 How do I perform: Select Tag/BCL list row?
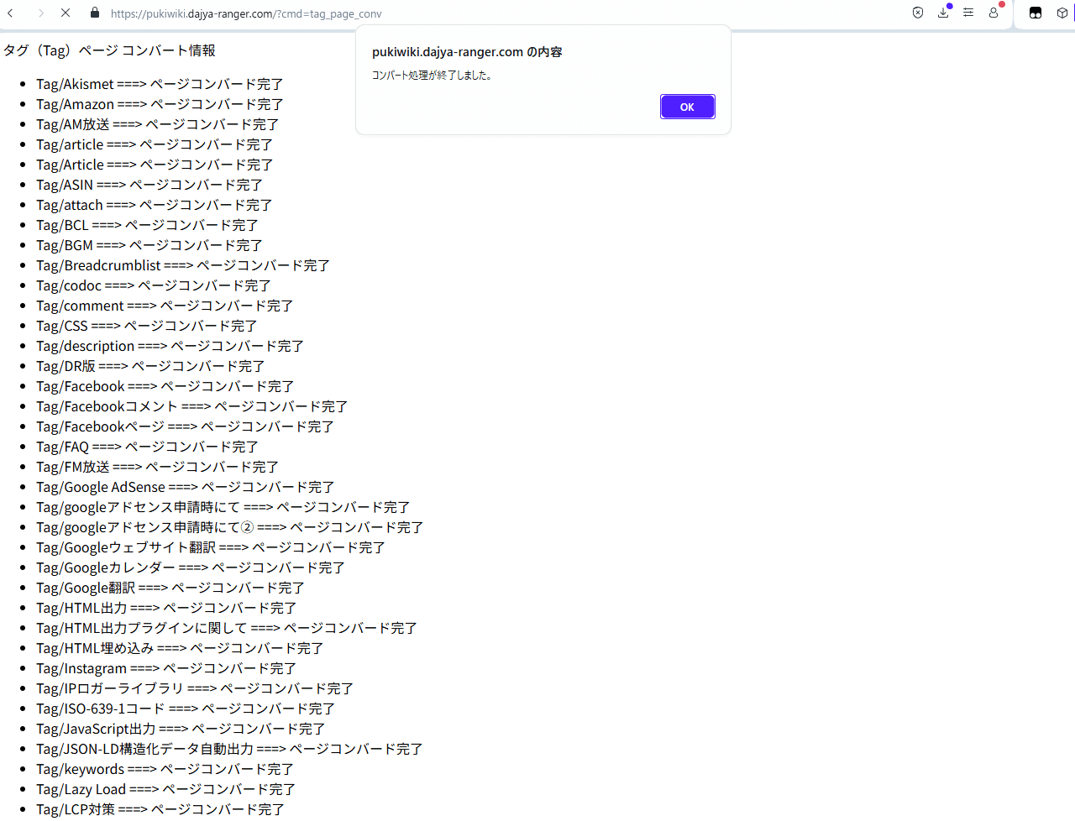[147, 225]
